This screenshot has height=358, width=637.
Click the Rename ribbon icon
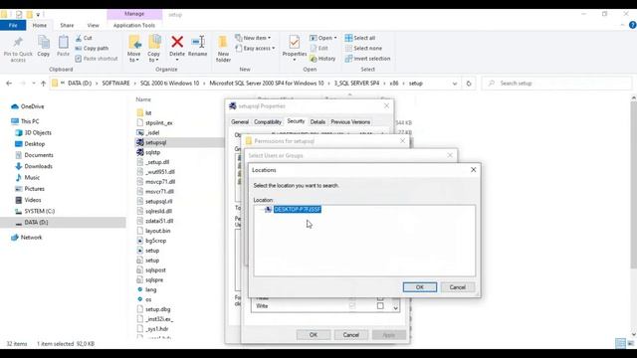[198, 42]
